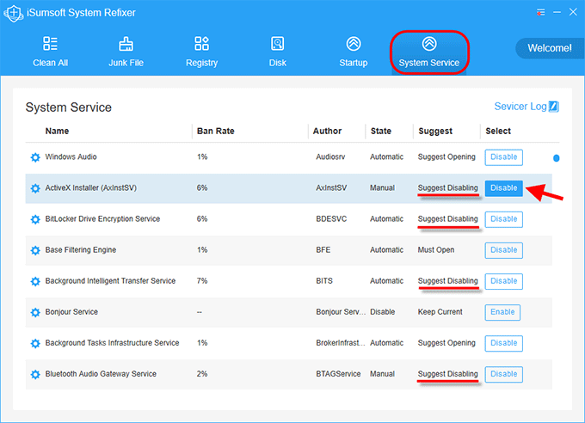The width and height of the screenshot is (585, 423).
Task: Click the Ban Rate column header
Action: (x=216, y=131)
